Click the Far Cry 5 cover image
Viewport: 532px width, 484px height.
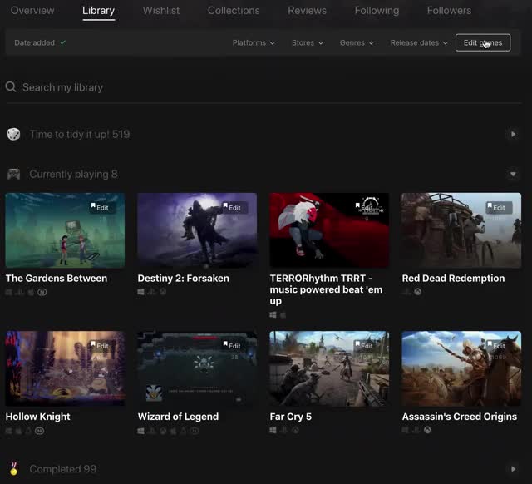pos(329,368)
